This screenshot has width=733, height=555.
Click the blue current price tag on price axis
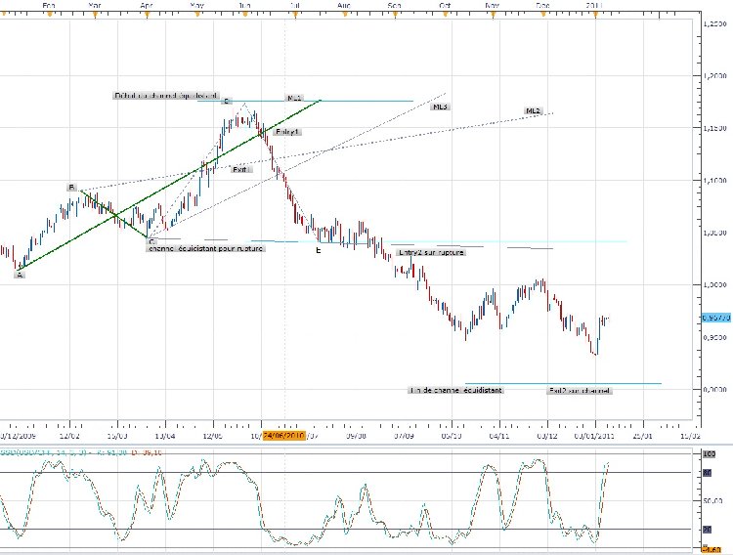[x=716, y=318]
